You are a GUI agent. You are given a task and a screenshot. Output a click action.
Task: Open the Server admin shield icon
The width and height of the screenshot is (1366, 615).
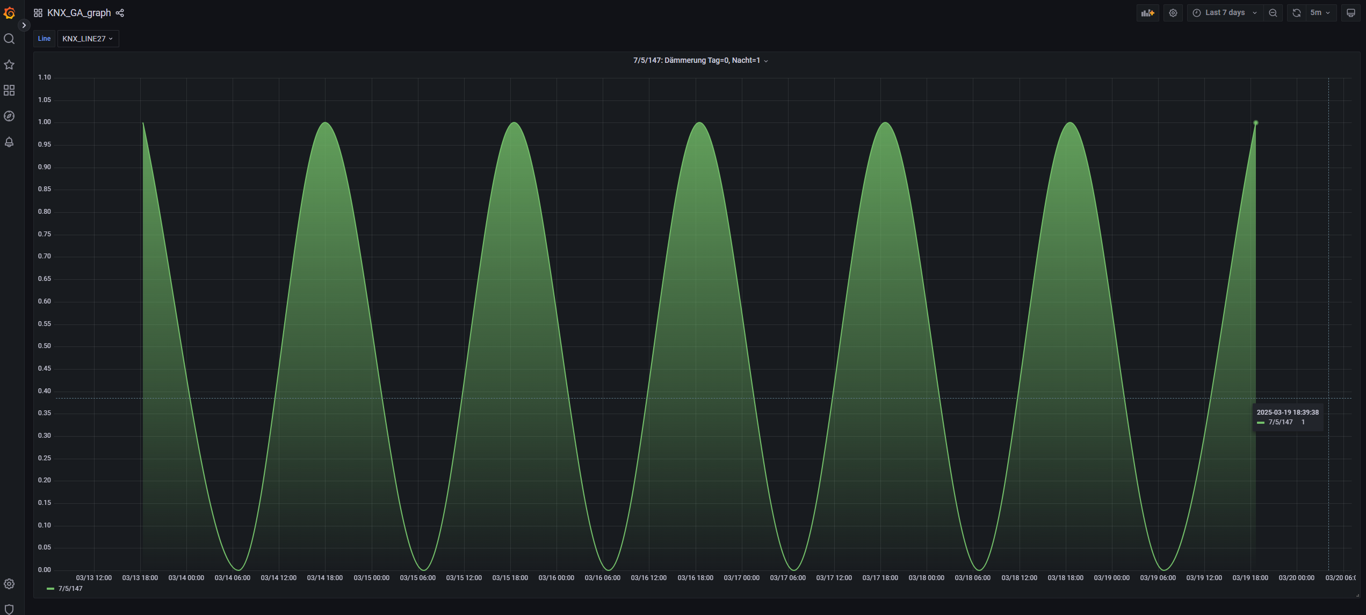(9, 609)
